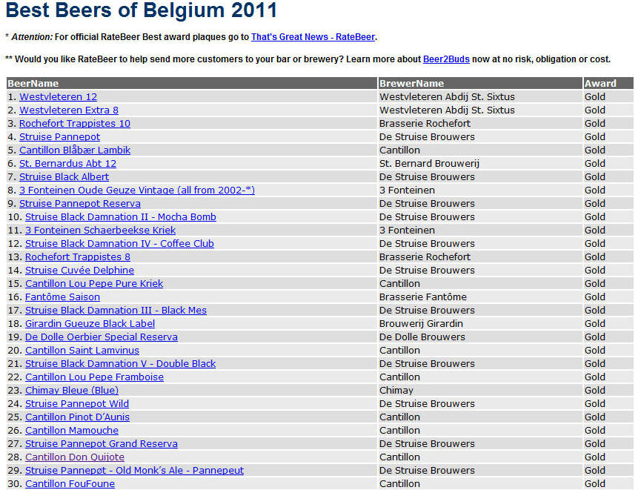
Task: Open De Dolle Oerbier Special Reserva
Action: [101, 337]
